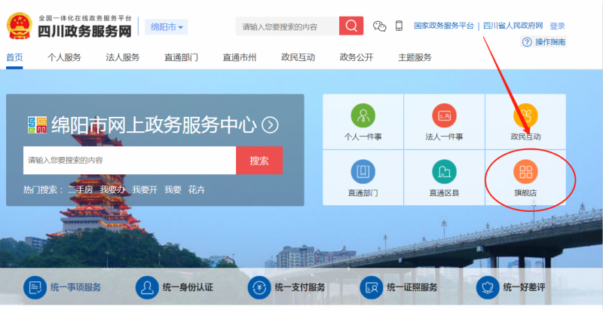Click the 四川政务服务网 site title
Viewport: 603px width, 310px height.
point(84,31)
